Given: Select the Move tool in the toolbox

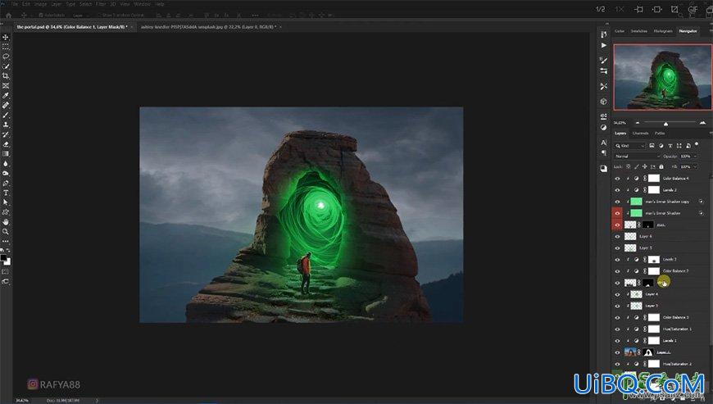Looking at the screenshot, I should click(x=6, y=37).
